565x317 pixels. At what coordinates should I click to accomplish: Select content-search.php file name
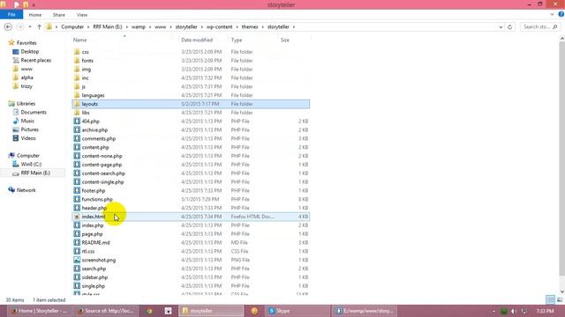103,173
